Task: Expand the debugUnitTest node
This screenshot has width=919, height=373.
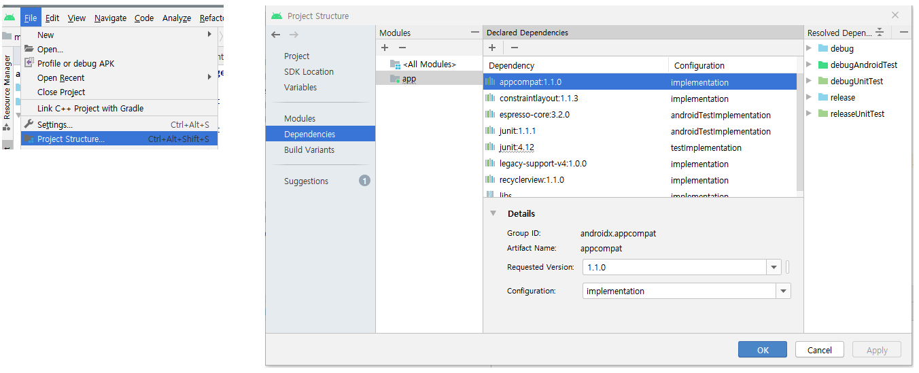Action: tap(809, 81)
